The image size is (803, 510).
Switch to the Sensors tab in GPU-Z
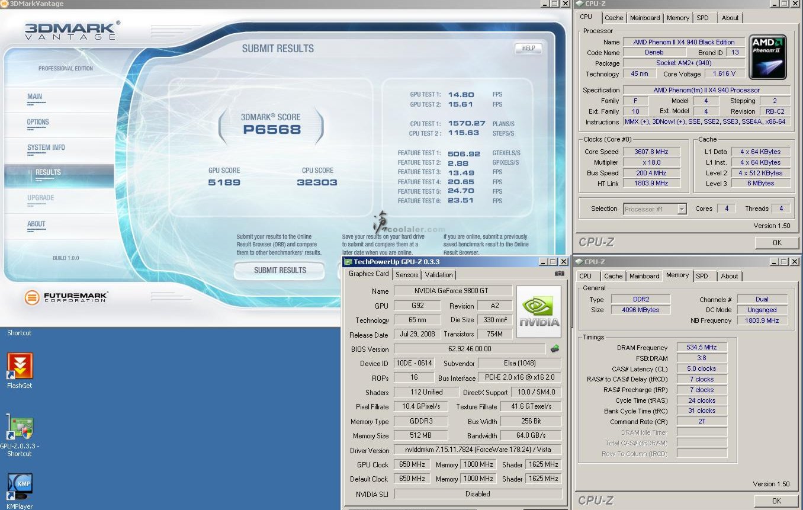(x=407, y=275)
